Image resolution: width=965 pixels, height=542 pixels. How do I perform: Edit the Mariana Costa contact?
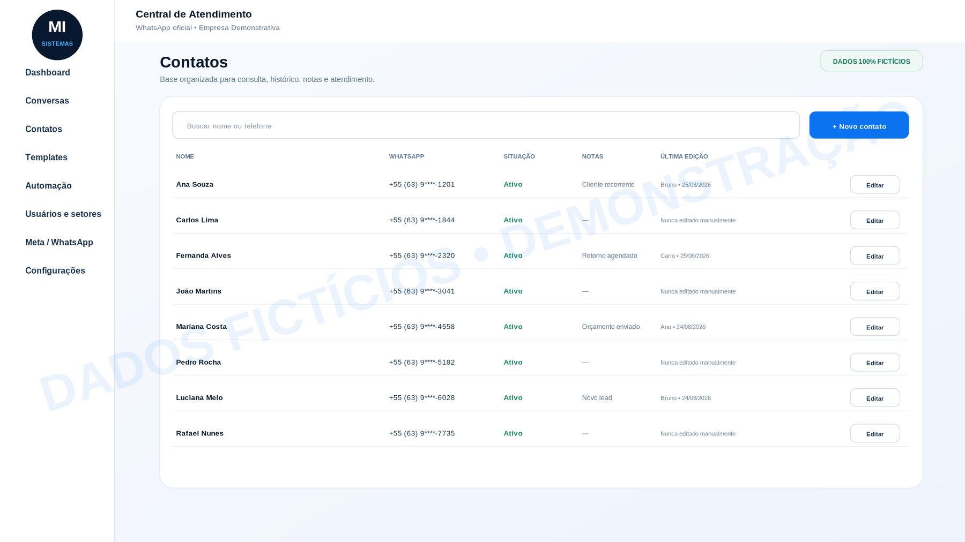(875, 327)
